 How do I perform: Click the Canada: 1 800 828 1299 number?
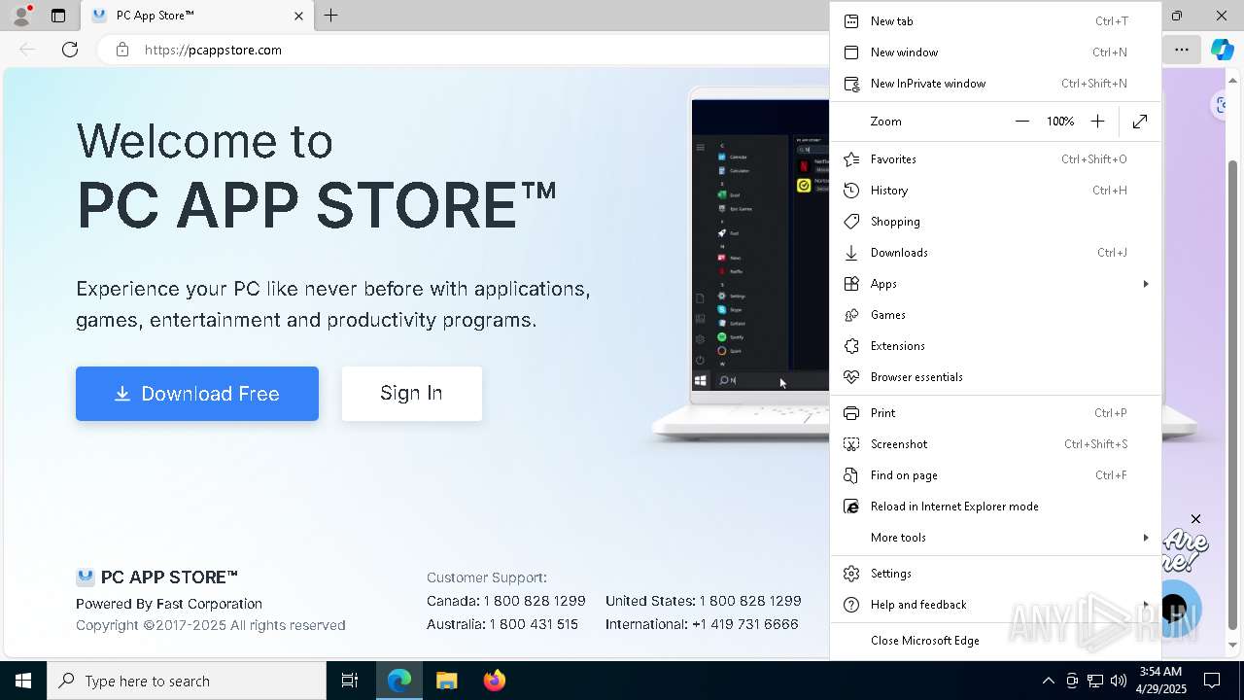(506, 601)
